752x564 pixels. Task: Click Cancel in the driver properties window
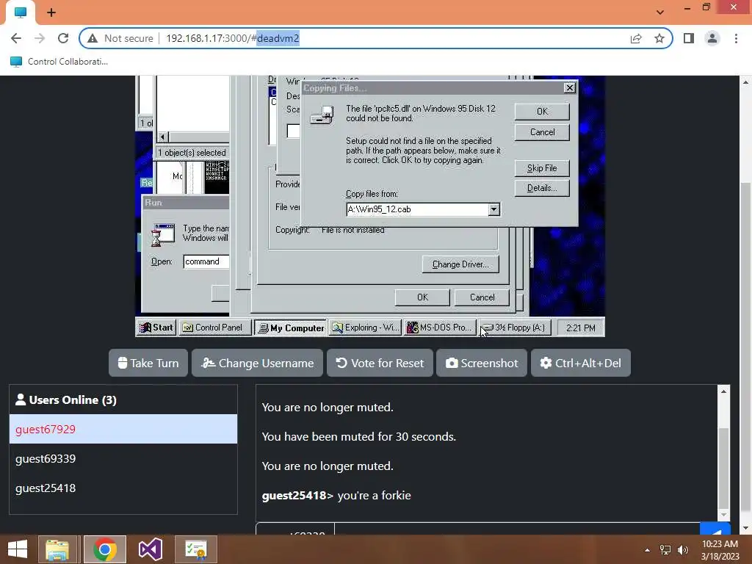click(482, 297)
